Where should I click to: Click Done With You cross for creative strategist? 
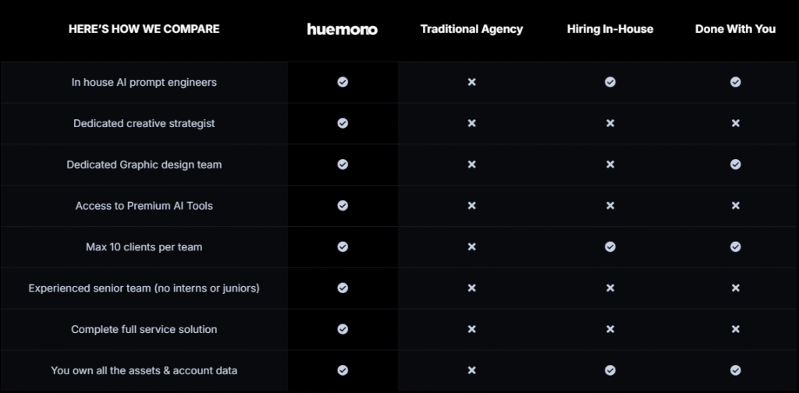(x=735, y=123)
